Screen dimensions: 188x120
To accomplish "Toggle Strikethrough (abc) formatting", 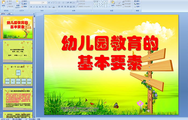I will (x=40, y=7).
